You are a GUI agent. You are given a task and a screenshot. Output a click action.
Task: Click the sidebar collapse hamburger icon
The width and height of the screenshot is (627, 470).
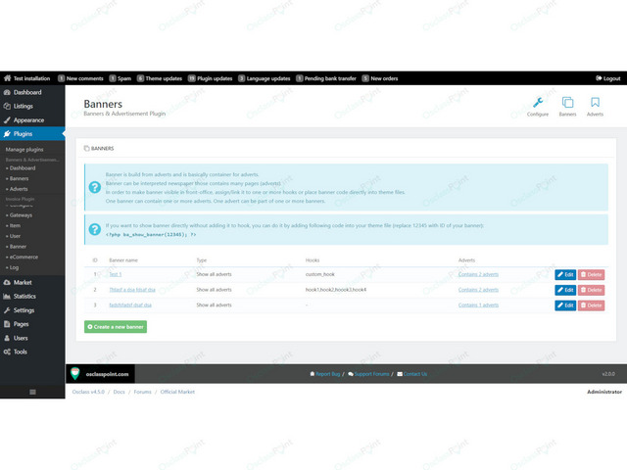pyautogui.click(x=32, y=392)
